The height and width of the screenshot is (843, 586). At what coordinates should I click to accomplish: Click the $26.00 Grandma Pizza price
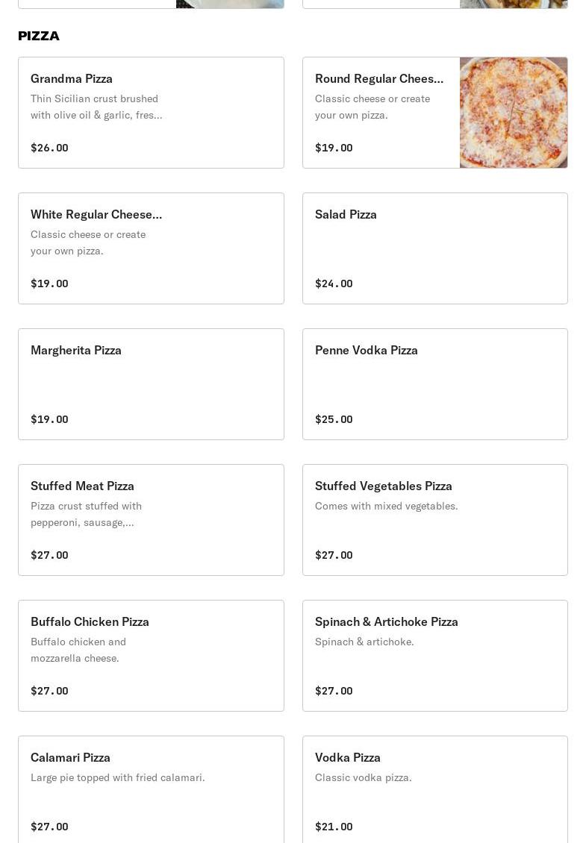(49, 148)
